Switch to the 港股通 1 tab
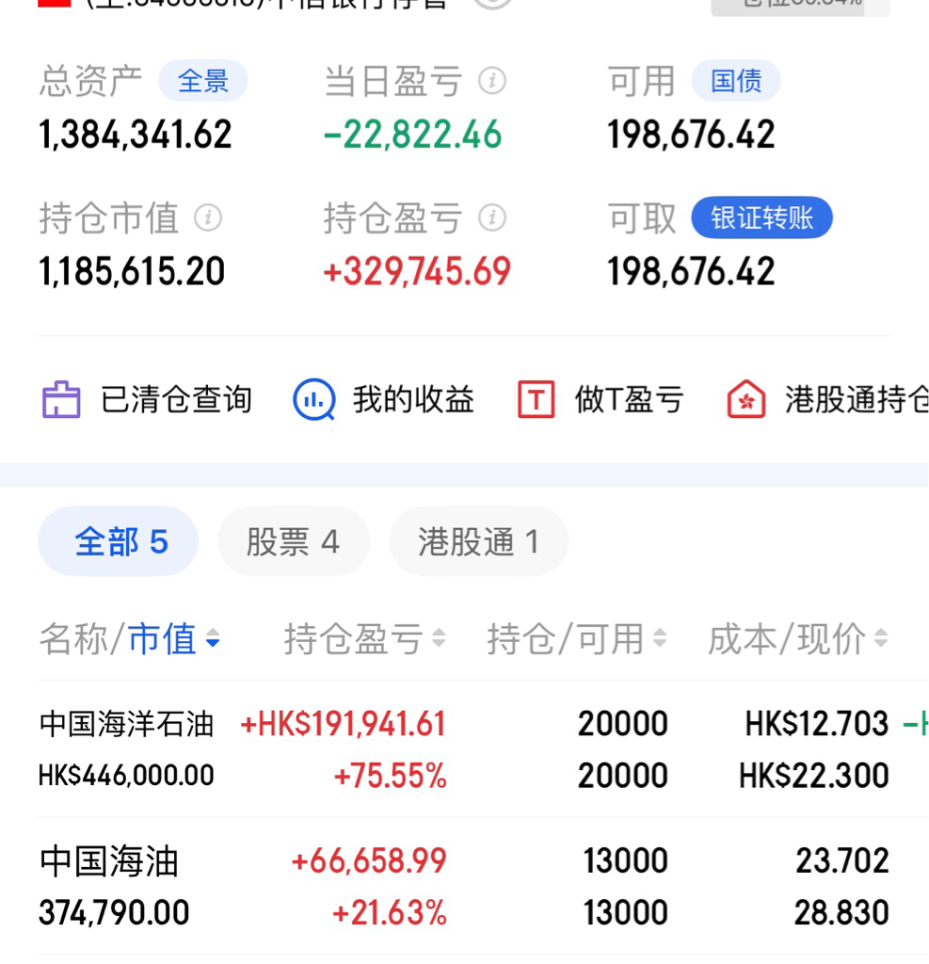 pos(478,541)
